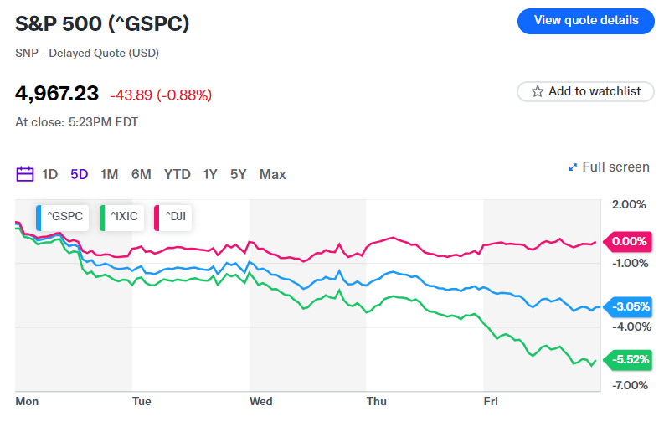Click SNP - Delayed Quote (USD) text

87,54
